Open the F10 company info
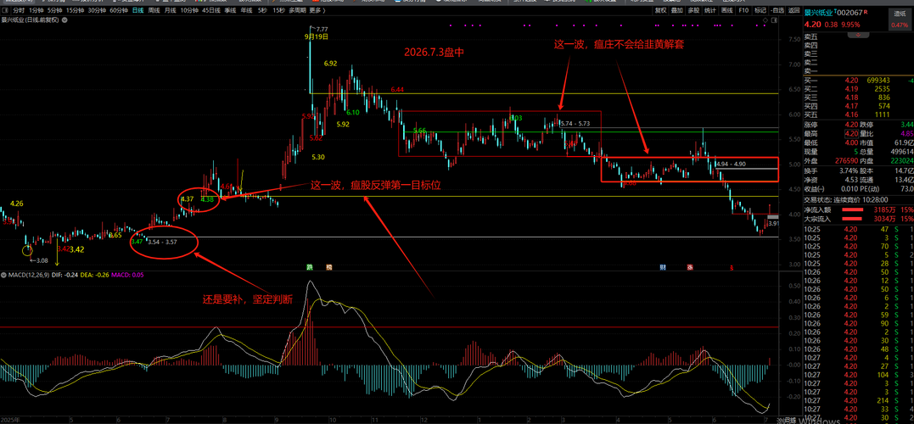Screen dimensions: 914x424 point(743,10)
